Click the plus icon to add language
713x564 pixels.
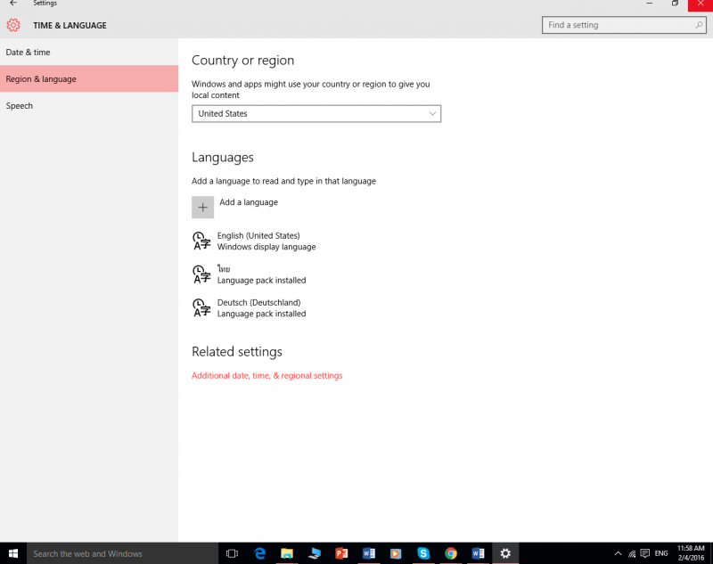203,208
